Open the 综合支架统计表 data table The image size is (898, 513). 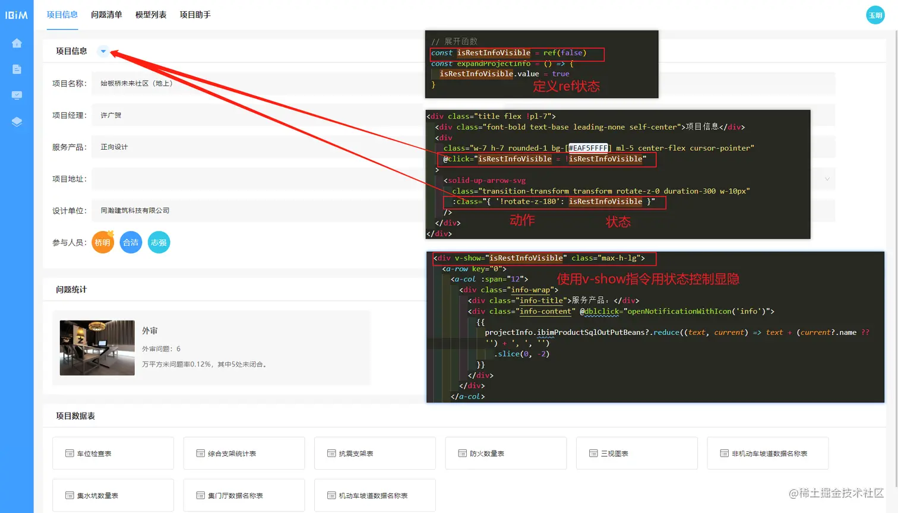(x=244, y=454)
